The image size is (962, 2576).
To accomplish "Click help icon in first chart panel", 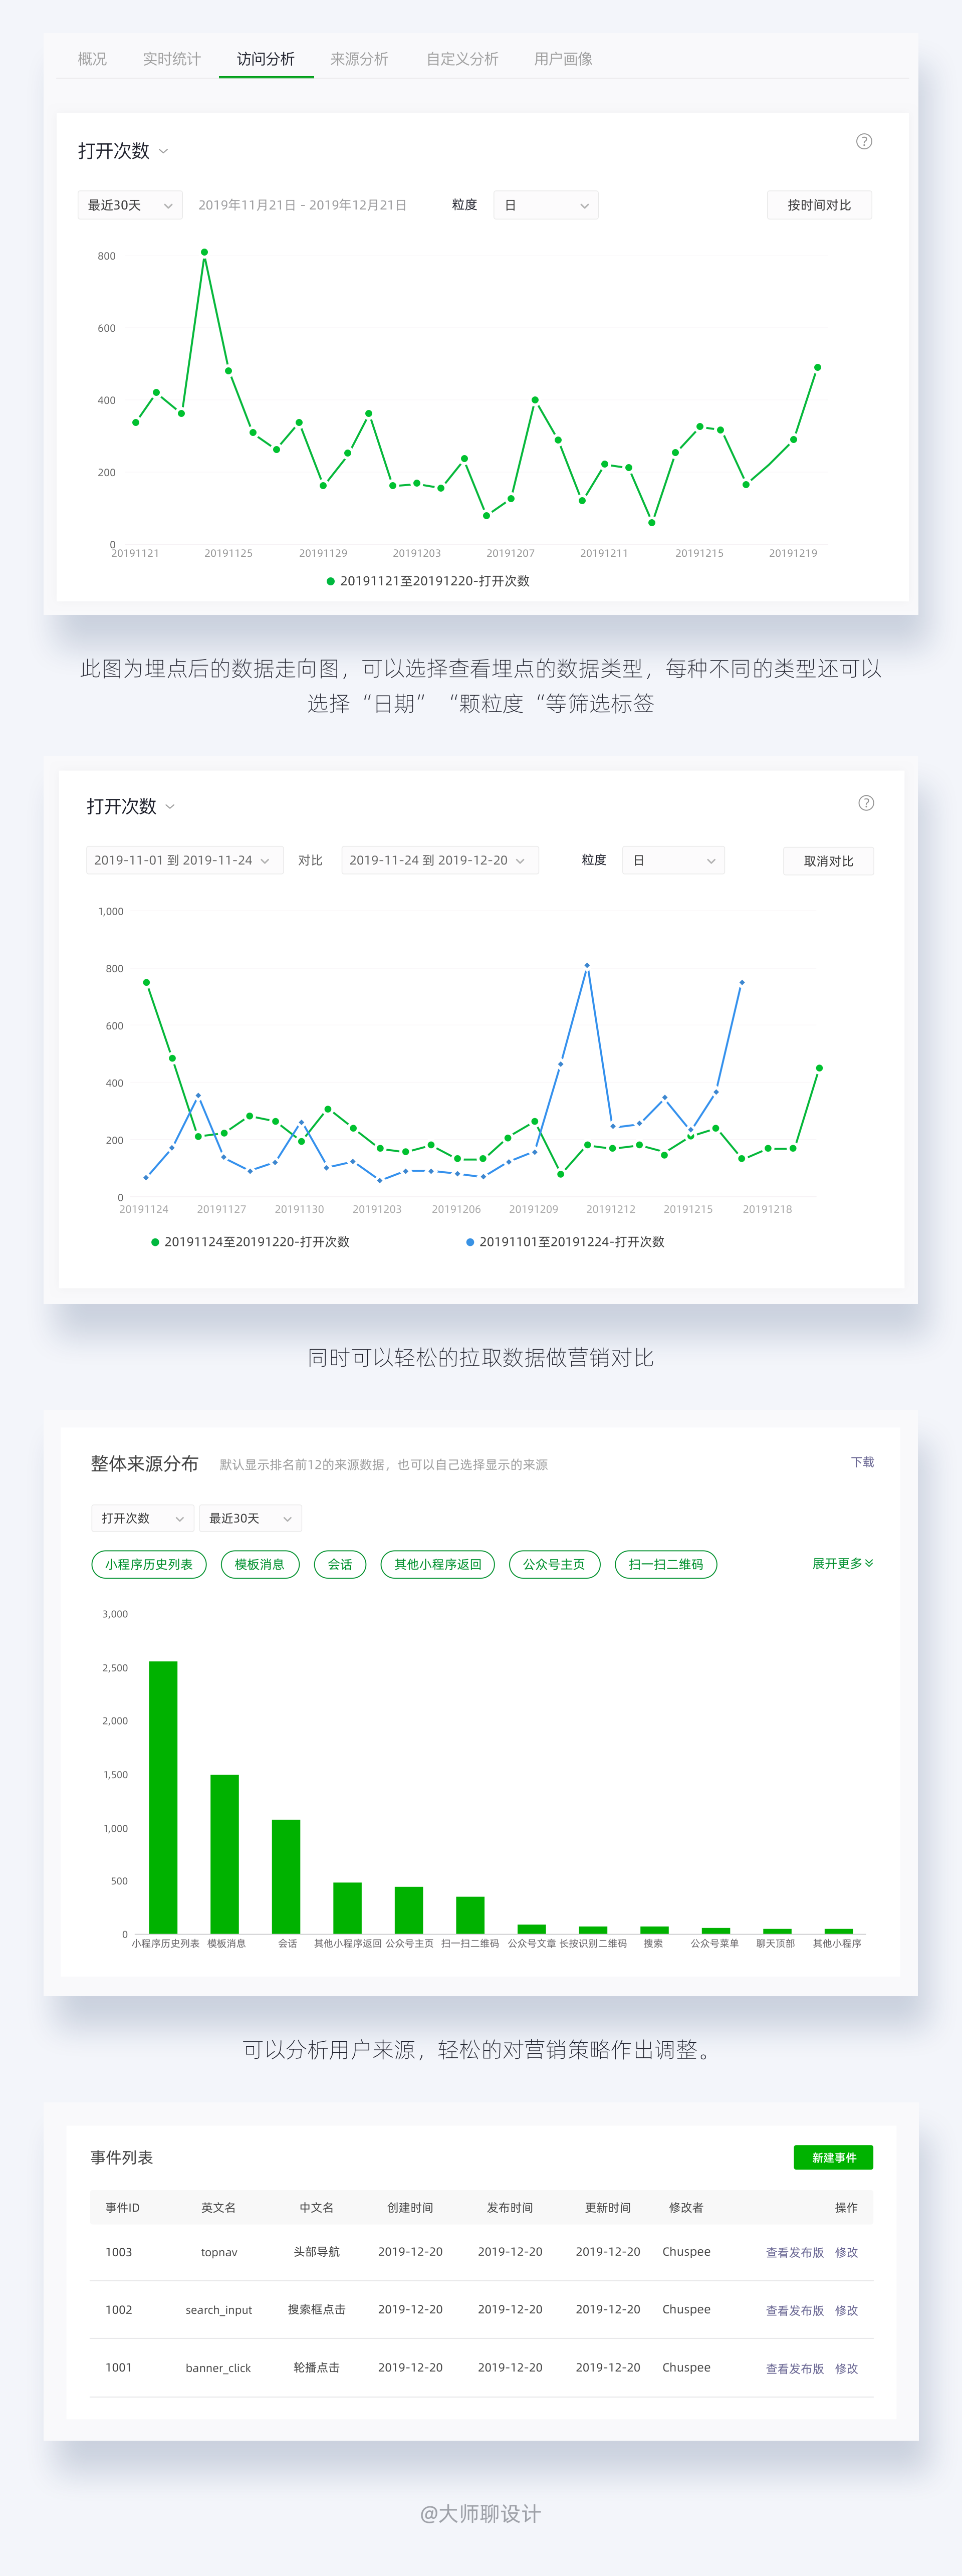I will click(864, 141).
